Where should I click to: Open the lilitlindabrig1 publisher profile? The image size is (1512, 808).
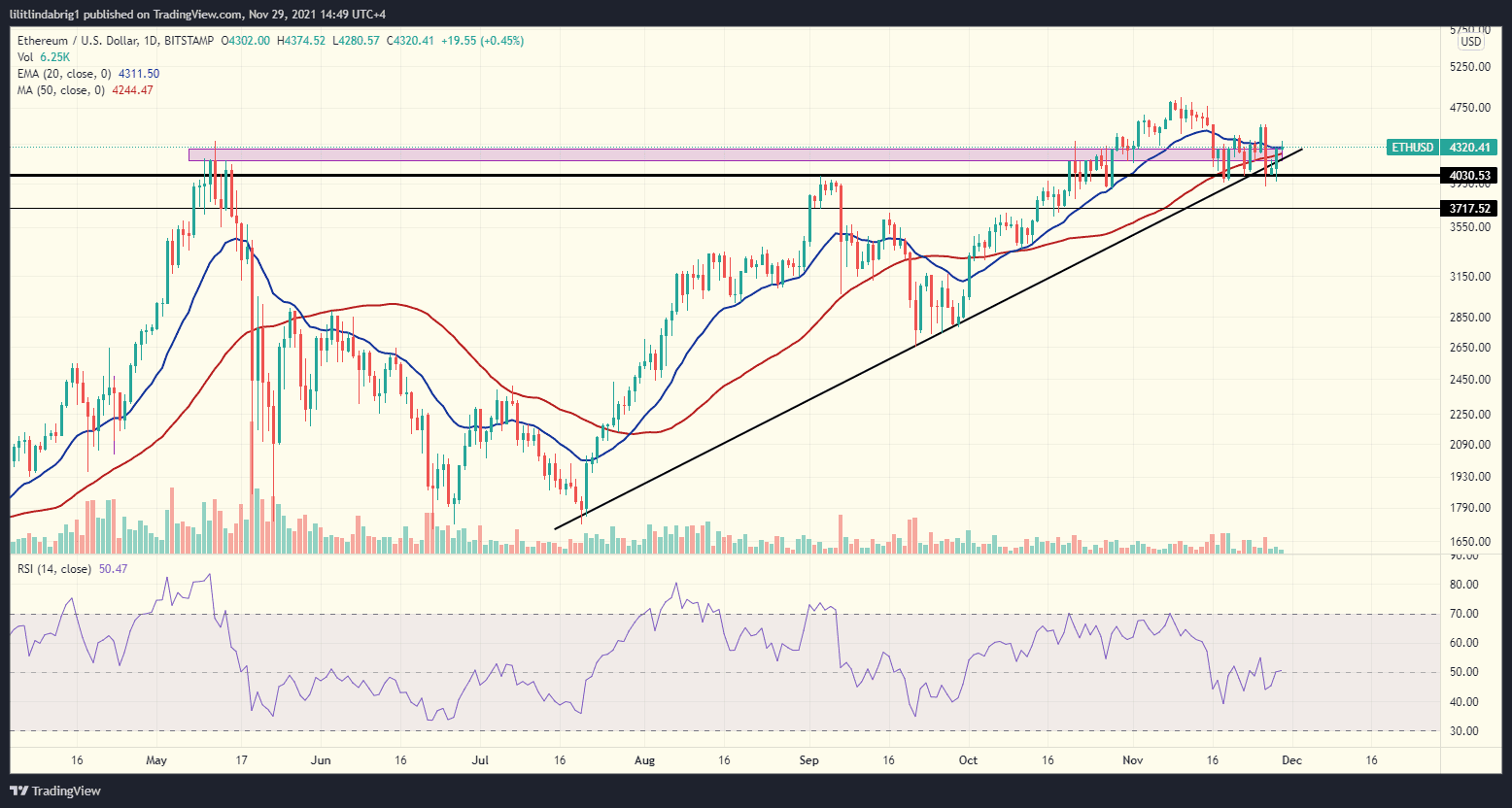pos(47,14)
